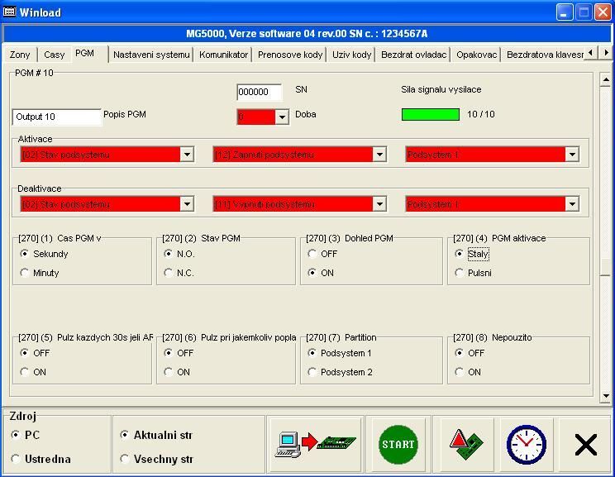Screen dimensions: 615x477
Task: Select Ustredna as the source
Action: pos(17,459)
